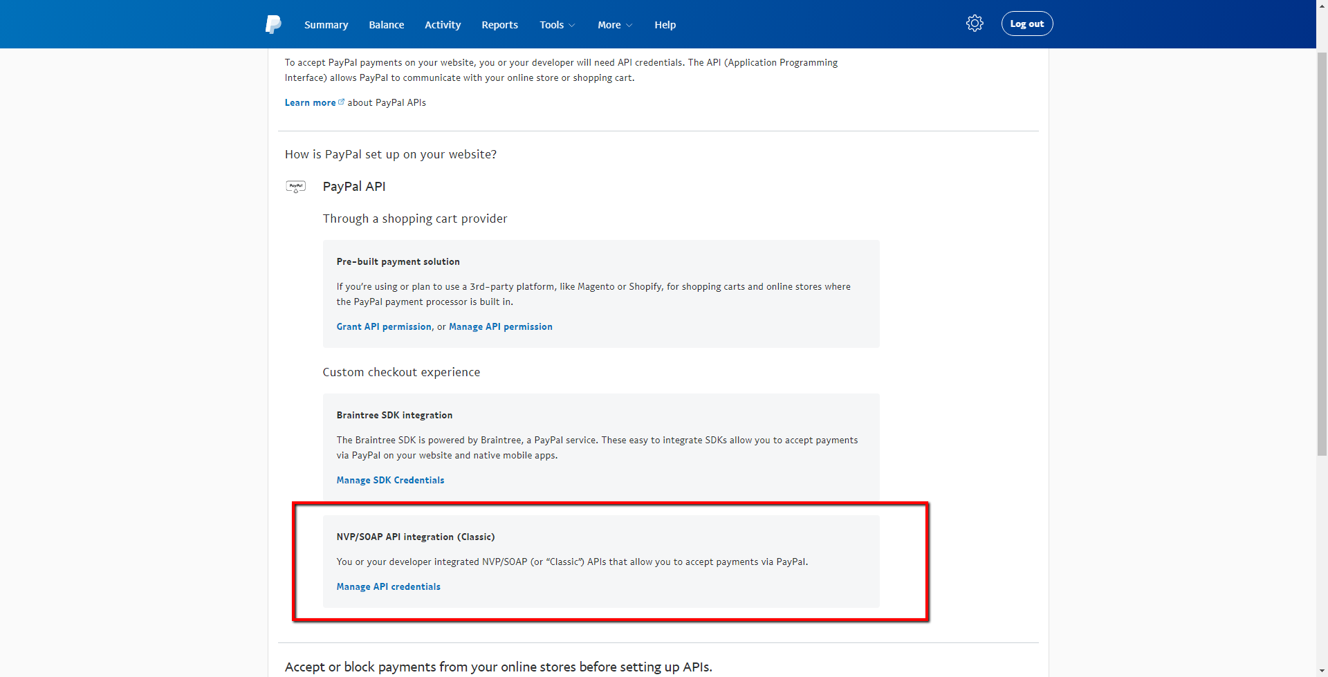Click the heading 'Braintree SDK integration'

pyautogui.click(x=394, y=415)
